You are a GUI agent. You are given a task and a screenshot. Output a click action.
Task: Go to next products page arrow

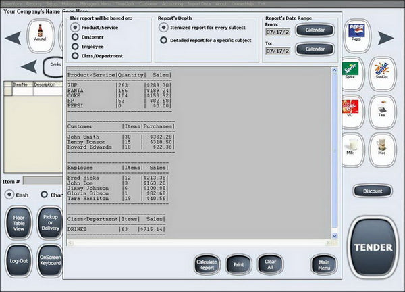(385, 38)
